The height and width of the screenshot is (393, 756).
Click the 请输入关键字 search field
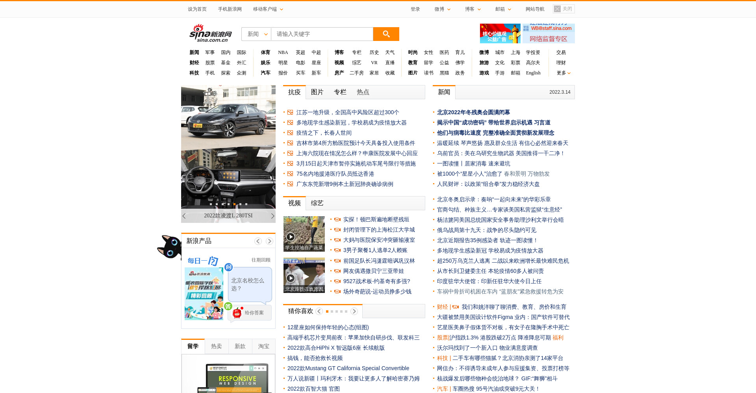[322, 34]
